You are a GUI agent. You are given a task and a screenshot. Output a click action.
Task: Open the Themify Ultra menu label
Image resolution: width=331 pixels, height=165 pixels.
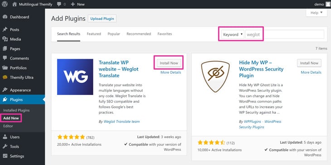click(21, 77)
